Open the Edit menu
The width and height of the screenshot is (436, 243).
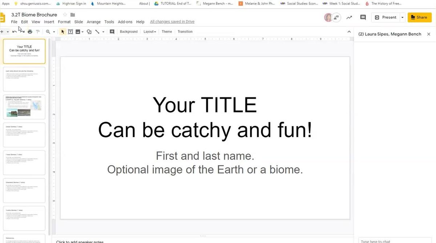(24, 22)
